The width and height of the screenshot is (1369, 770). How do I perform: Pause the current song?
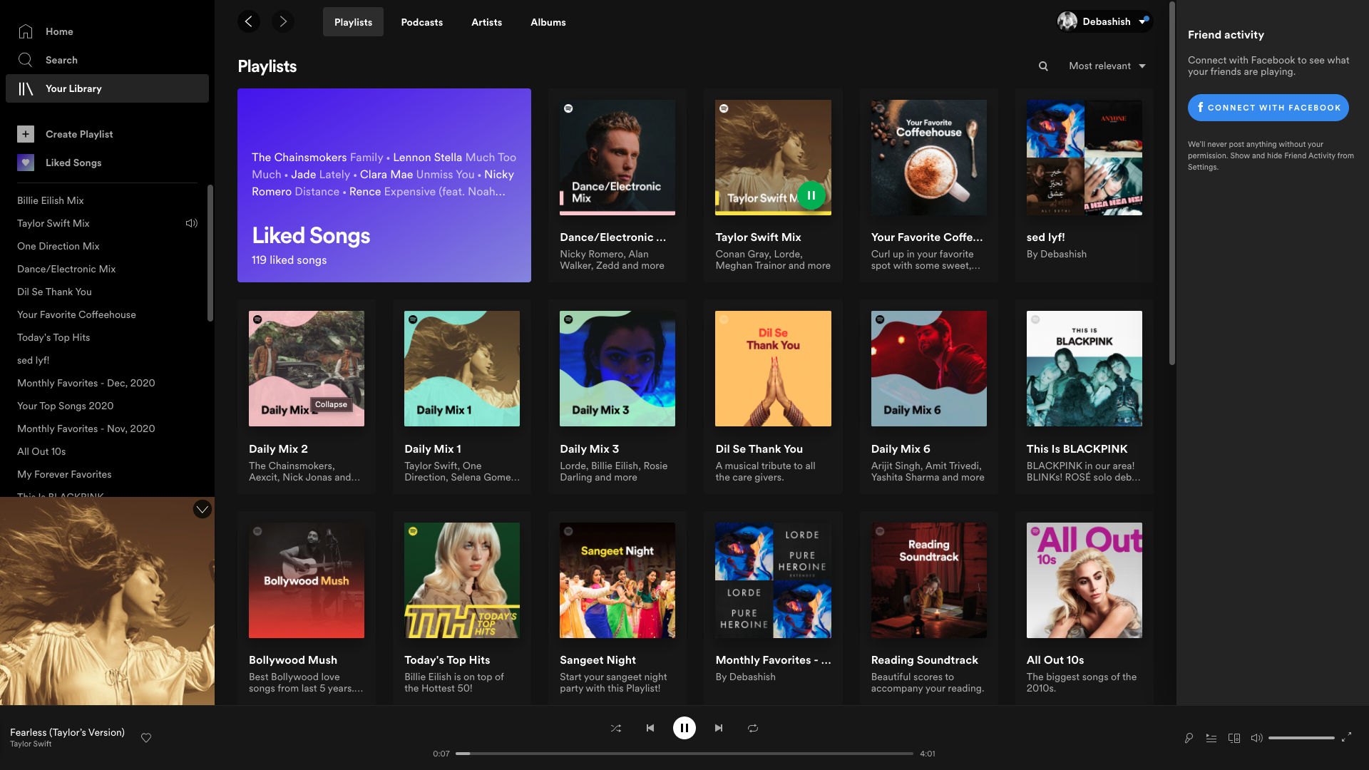pos(684,728)
